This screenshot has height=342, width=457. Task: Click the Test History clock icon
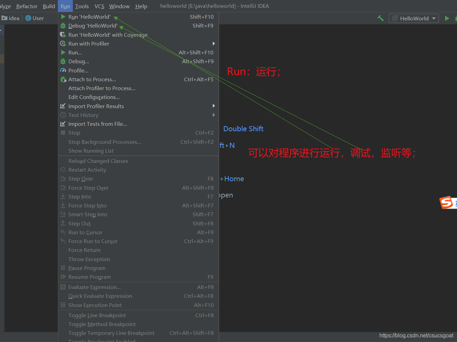click(x=63, y=115)
